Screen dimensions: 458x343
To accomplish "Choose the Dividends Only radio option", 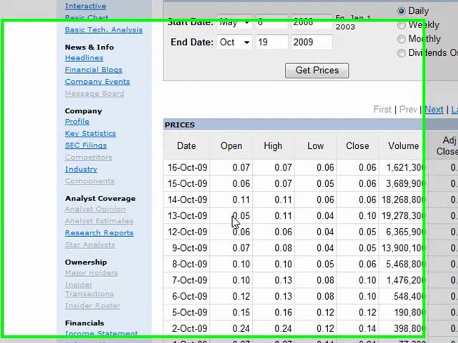I will pyautogui.click(x=401, y=53).
